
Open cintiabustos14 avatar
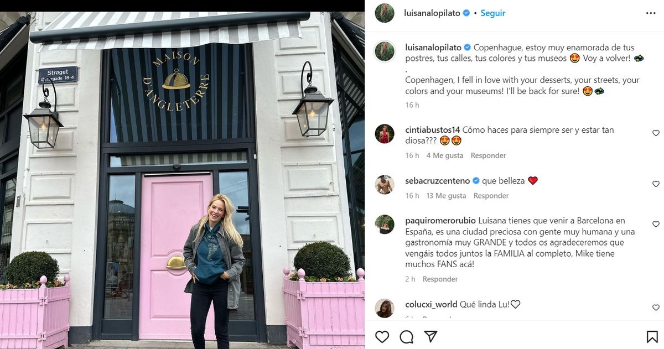tap(385, 134)
